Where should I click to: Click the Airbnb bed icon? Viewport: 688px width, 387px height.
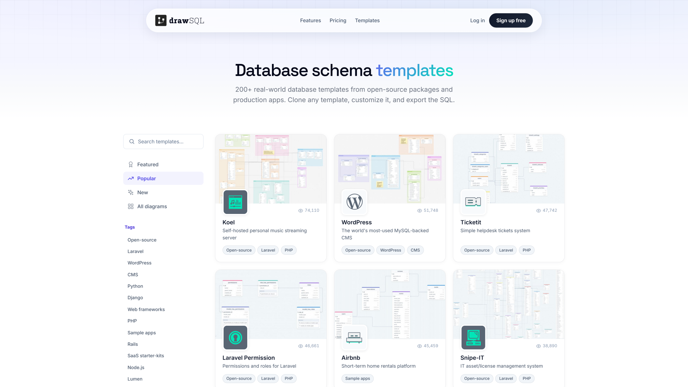pyautogui.click(x=354, y=338)
